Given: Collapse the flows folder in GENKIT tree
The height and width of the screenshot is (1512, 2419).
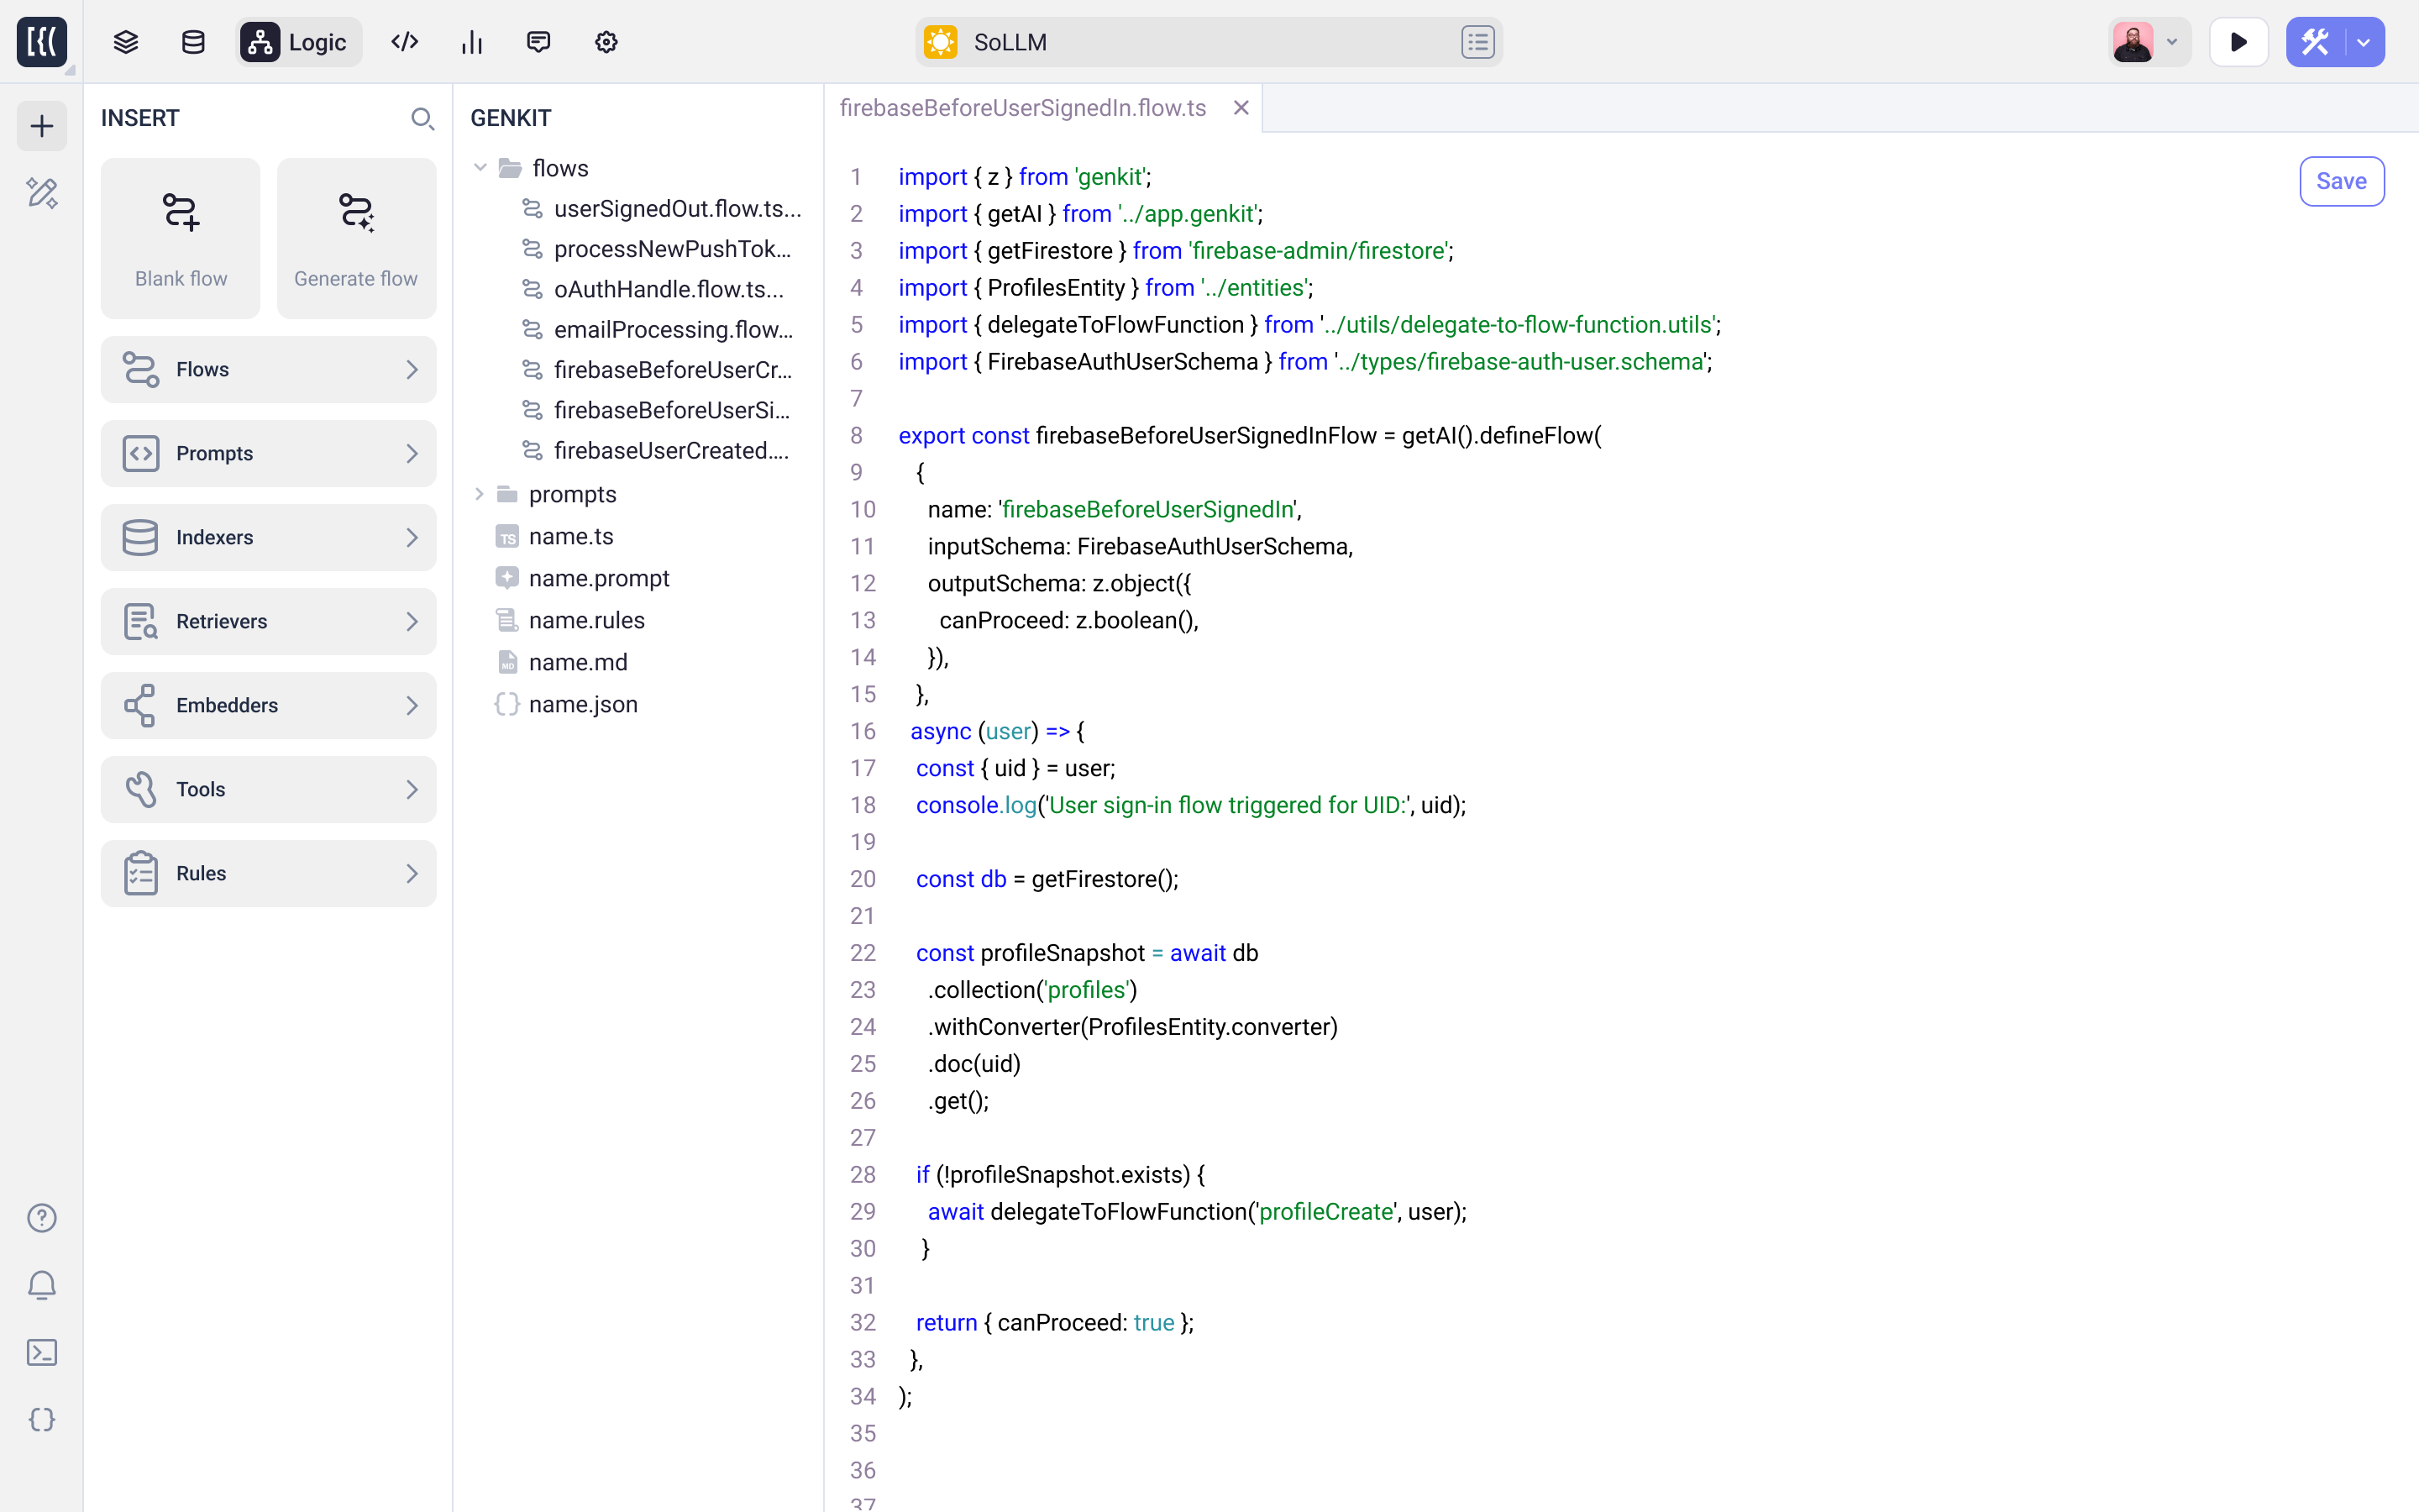Looking at the screenshot, I should tap(480, 167).
